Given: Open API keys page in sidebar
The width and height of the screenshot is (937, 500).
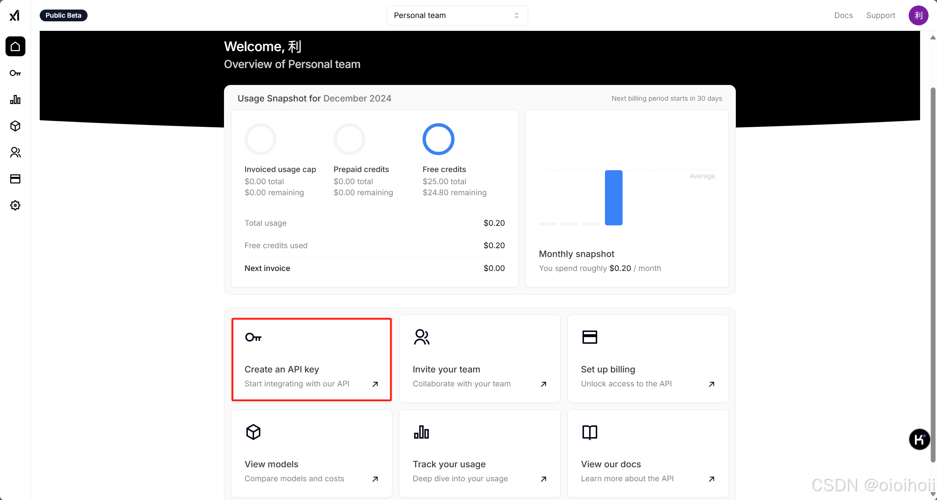Looking at the screenshot, I should 15,73.
